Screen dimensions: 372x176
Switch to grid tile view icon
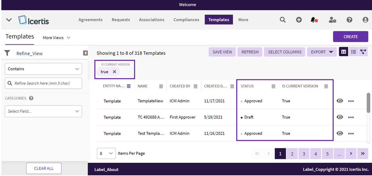pyautogui.click(x=343, y=52)
